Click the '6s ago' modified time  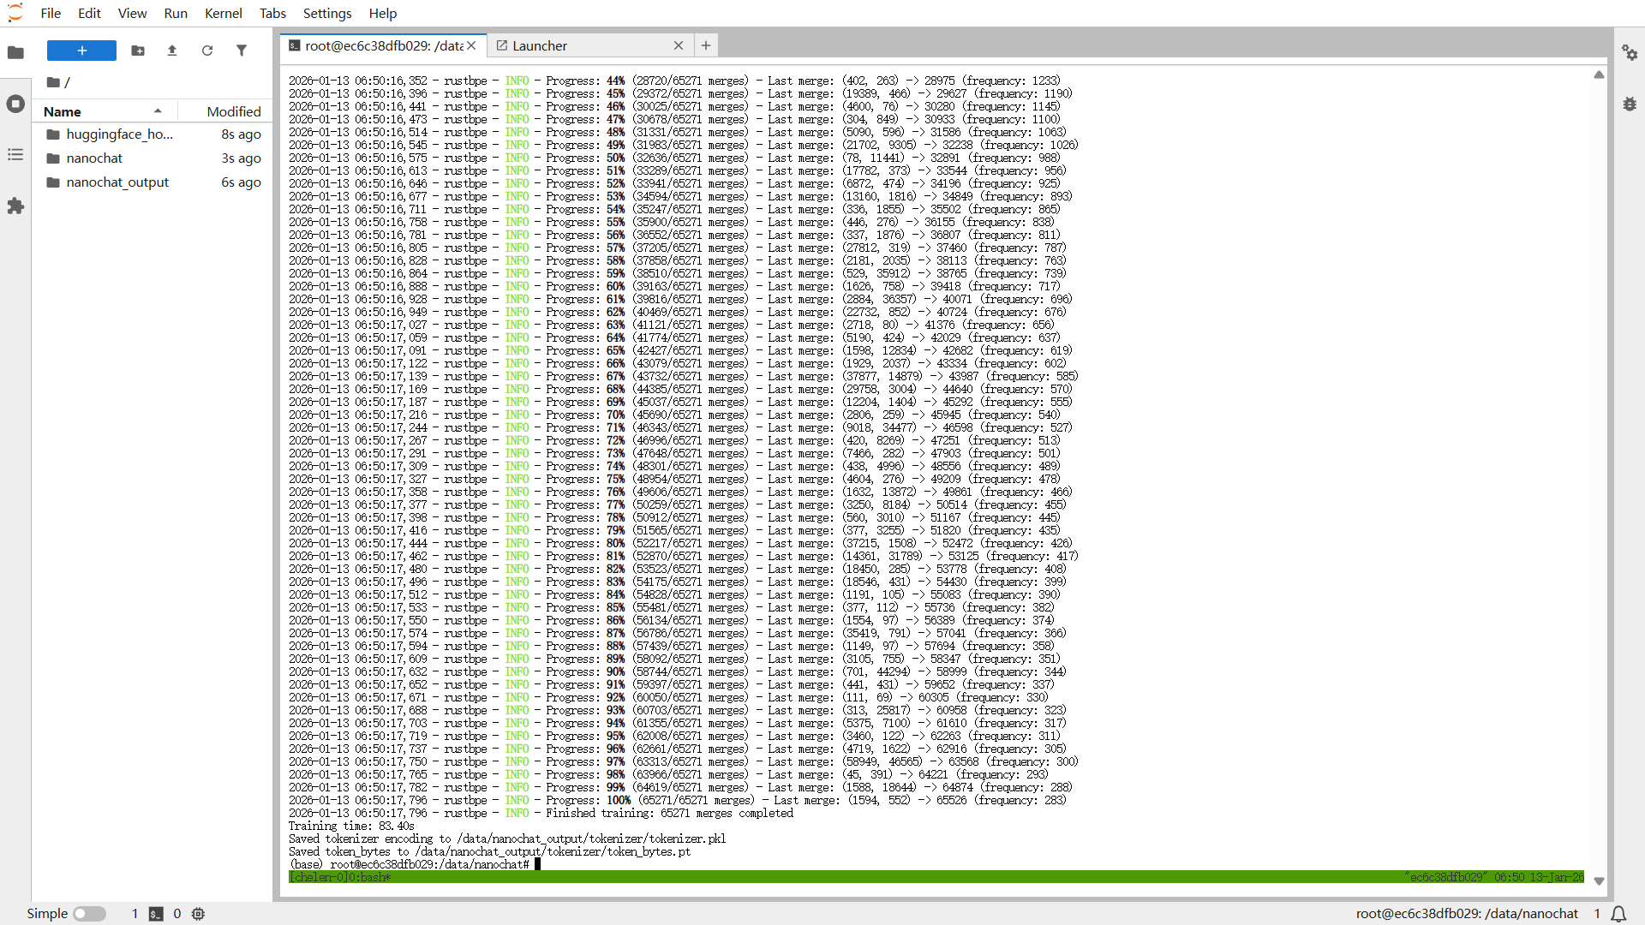click(241, 182)
